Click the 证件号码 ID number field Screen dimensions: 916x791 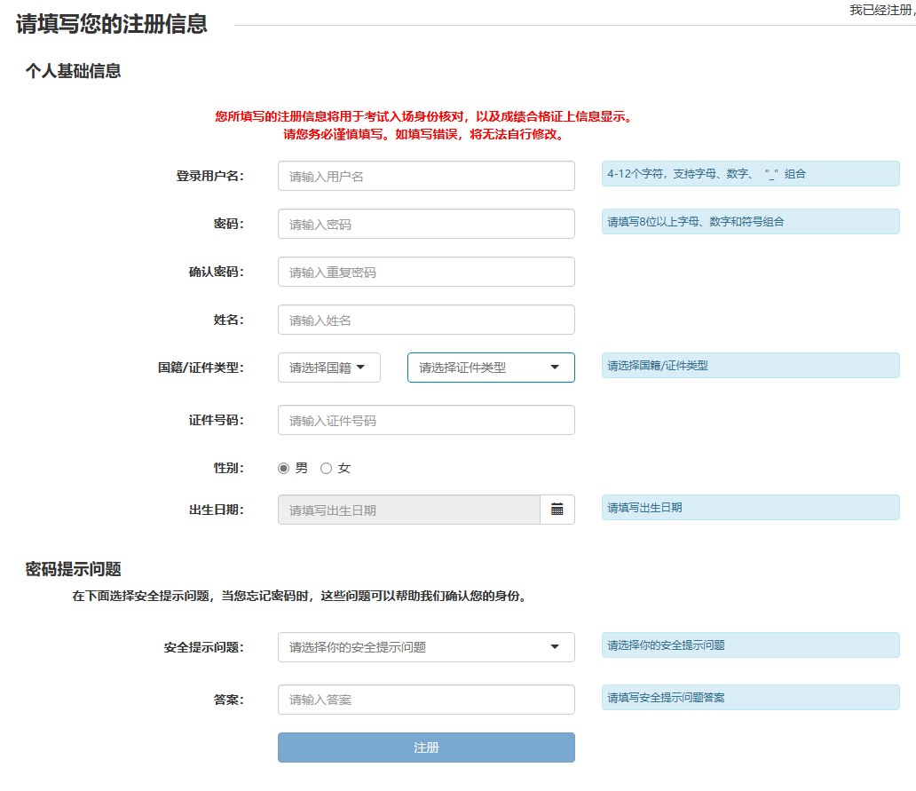tap(426, 420)
